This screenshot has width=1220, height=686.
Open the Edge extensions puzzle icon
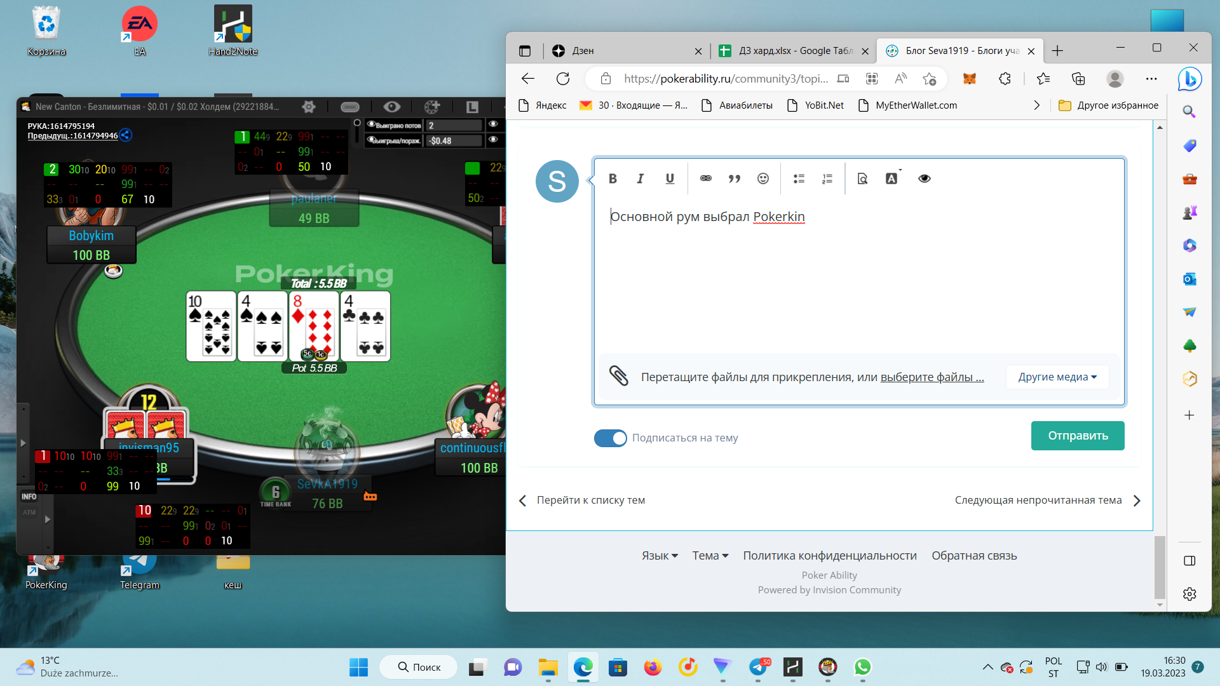tap(1005, 79)
